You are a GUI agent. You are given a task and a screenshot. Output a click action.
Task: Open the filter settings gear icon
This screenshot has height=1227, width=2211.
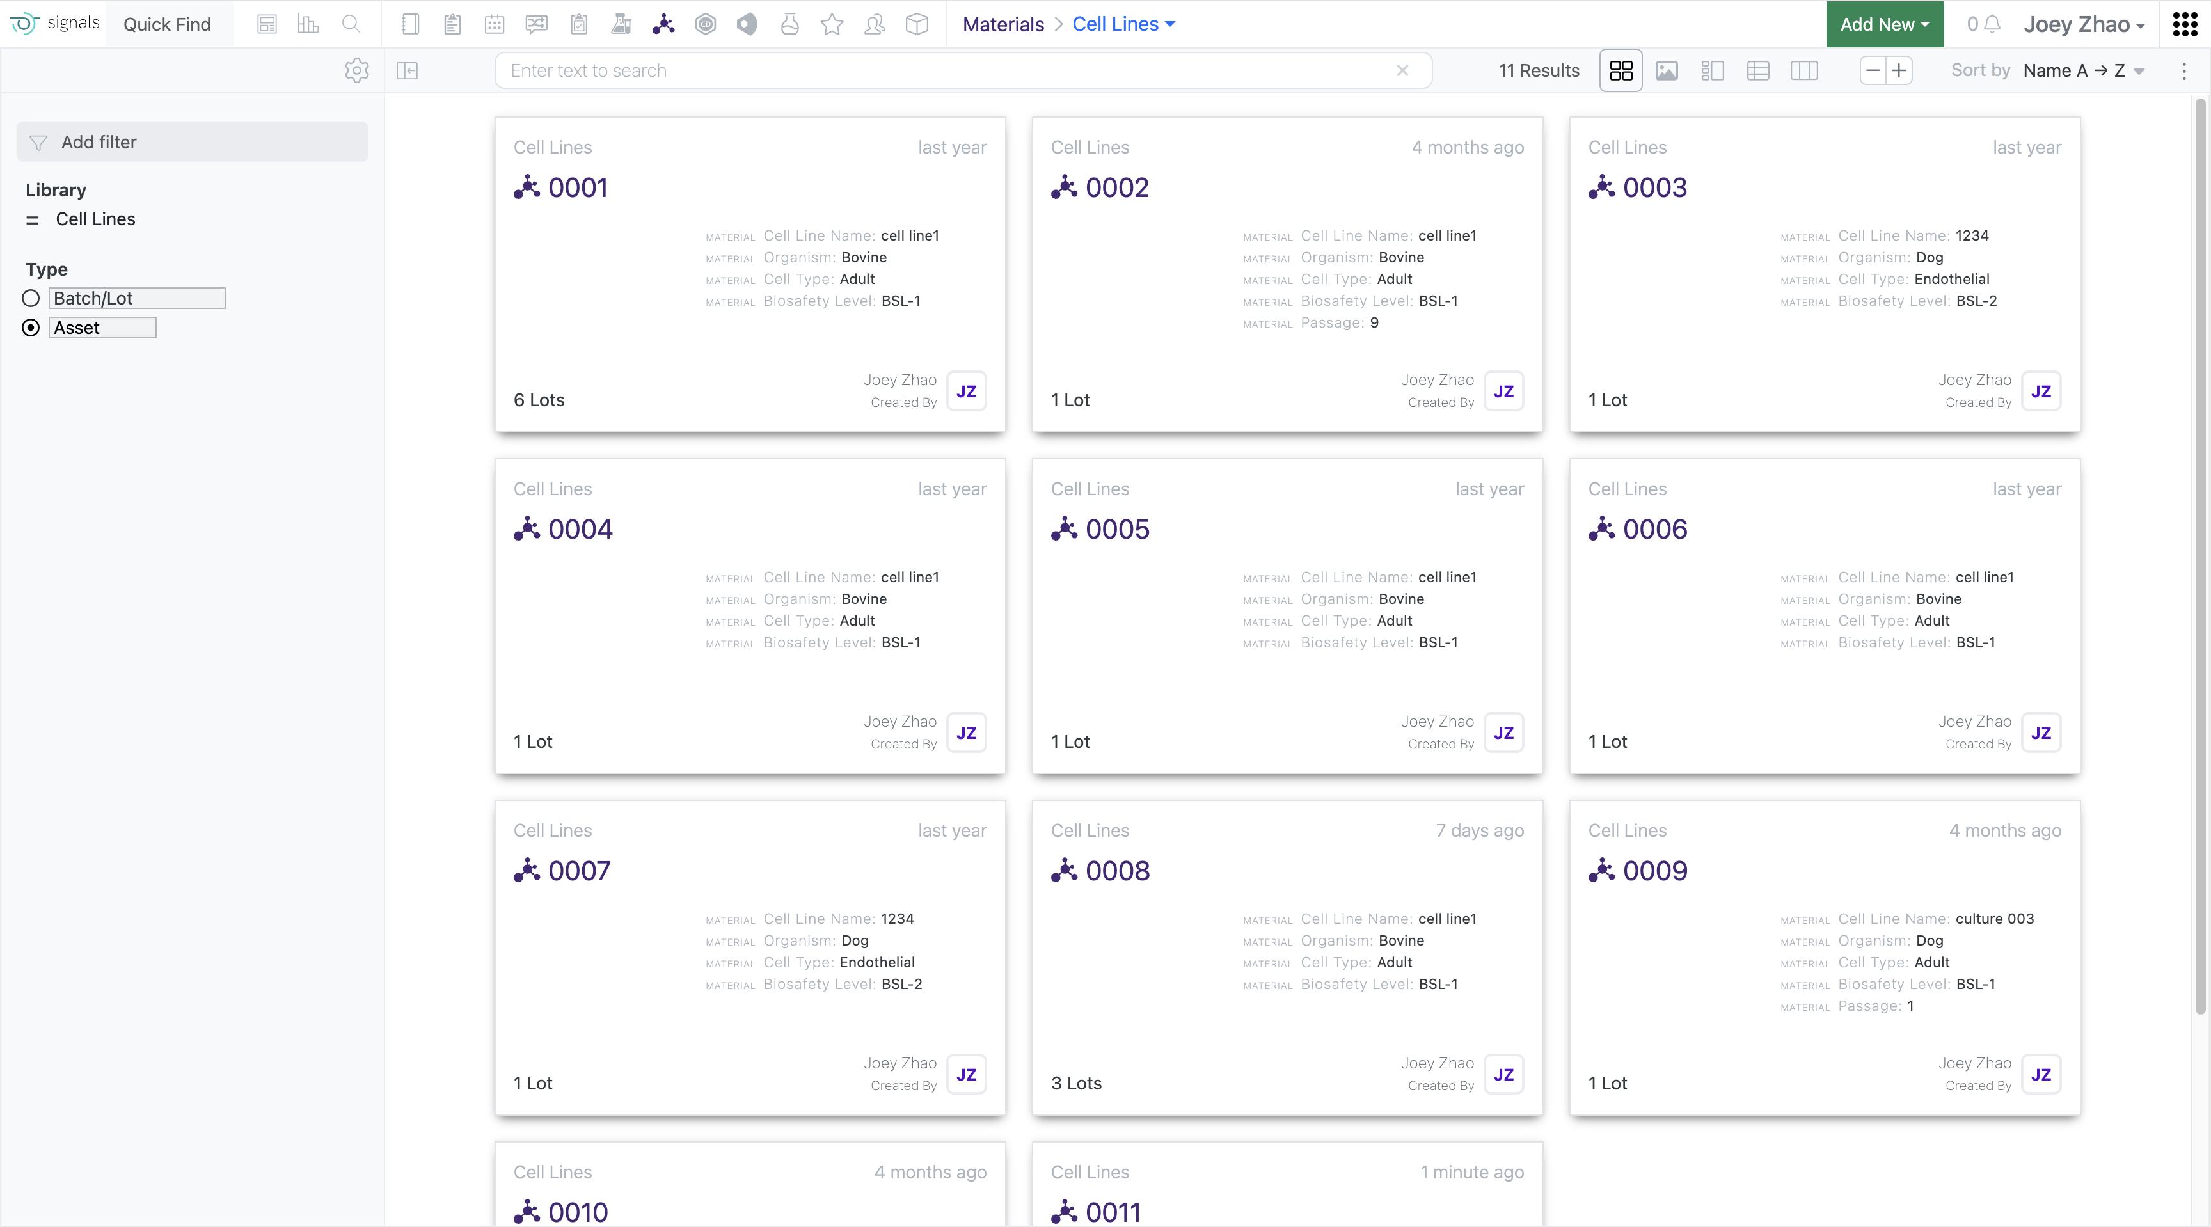356,70
